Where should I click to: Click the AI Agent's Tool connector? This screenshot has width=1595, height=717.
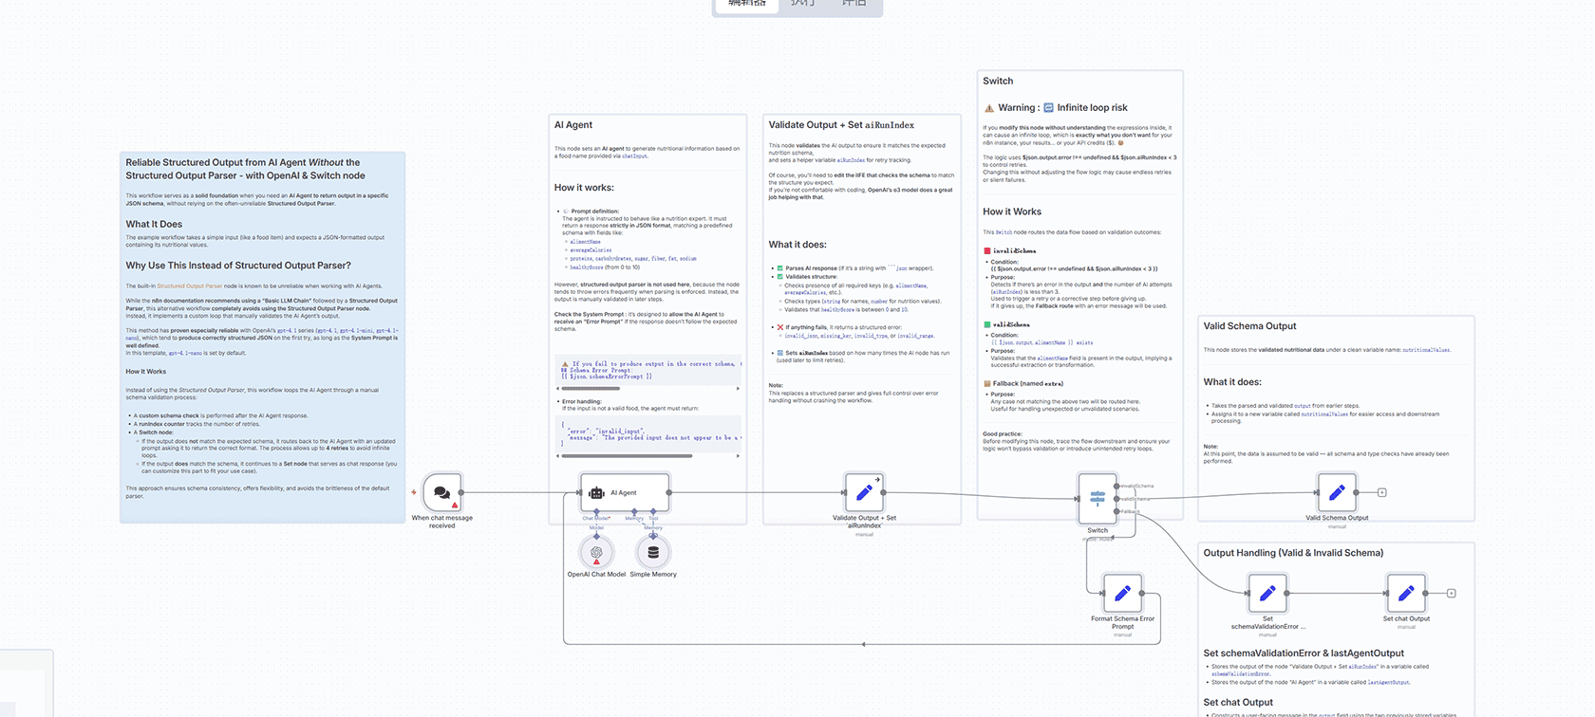coord(653,513)
